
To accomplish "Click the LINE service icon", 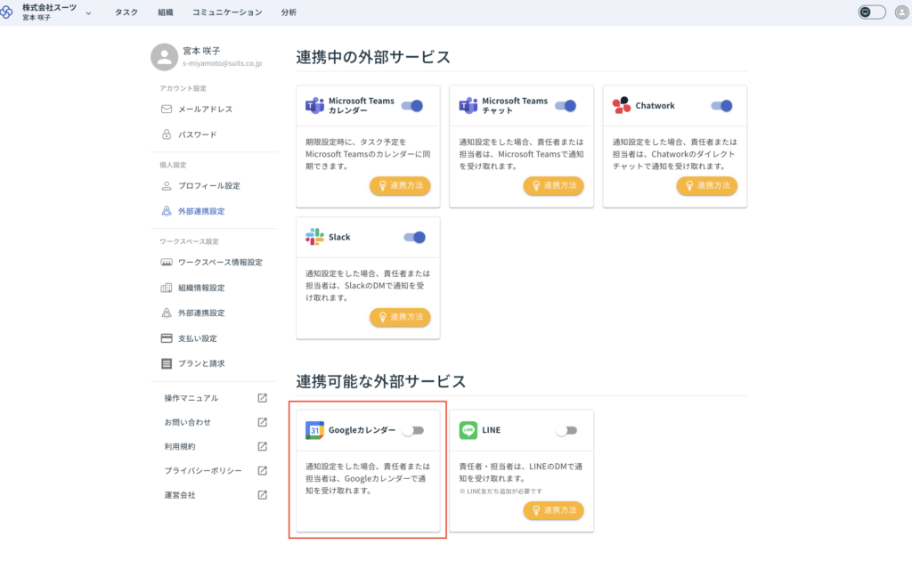I will (468, 430).
